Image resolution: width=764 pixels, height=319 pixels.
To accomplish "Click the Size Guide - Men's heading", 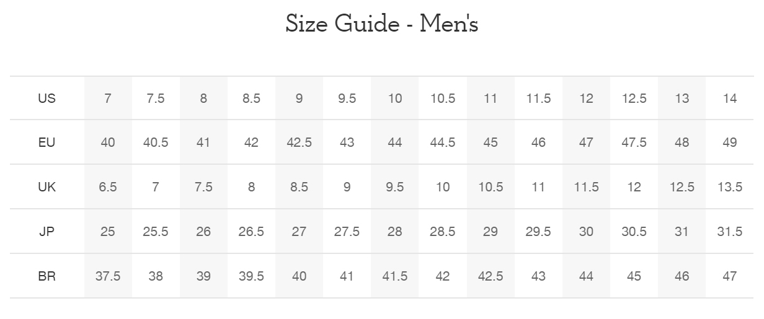I will (x=382, y=24).
